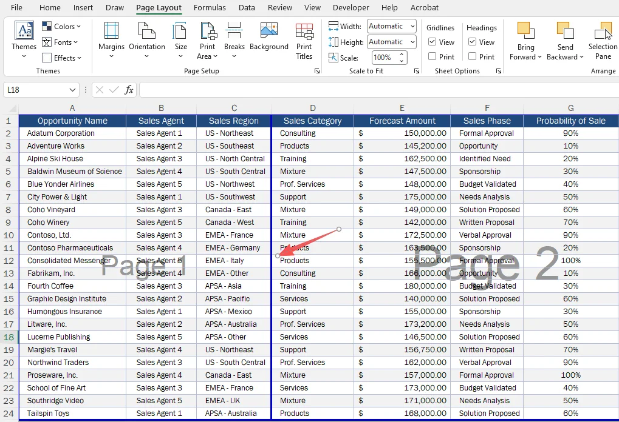Viewport: 619px width, 422px height.
Task: Open the Scale to Fit dialog launcher
Action: pyautogui.click(x=417, y=71)
